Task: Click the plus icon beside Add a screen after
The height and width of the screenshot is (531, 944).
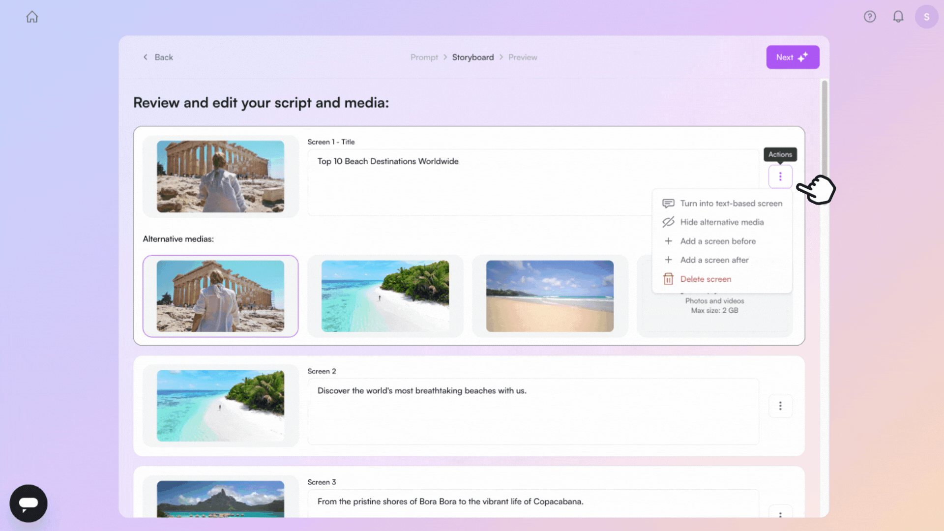Action: (668, 260)
